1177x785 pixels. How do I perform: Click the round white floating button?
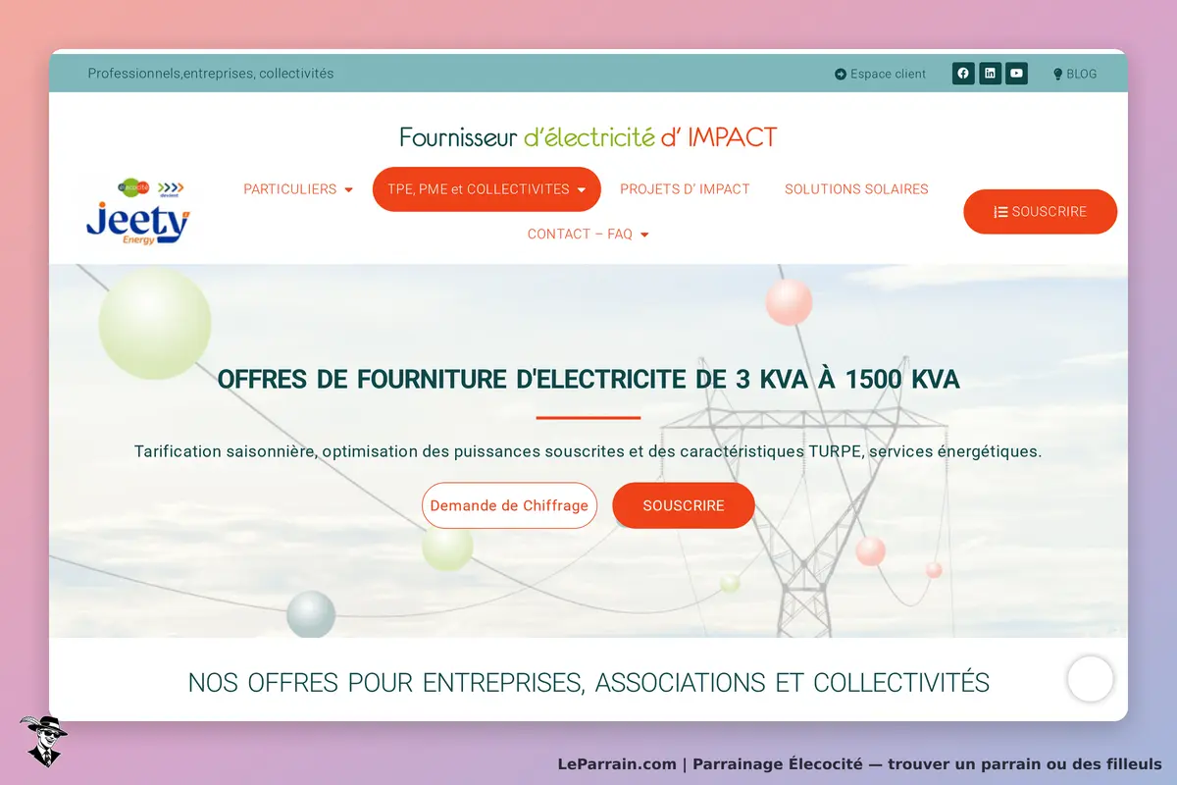(x=1091, y=679)
